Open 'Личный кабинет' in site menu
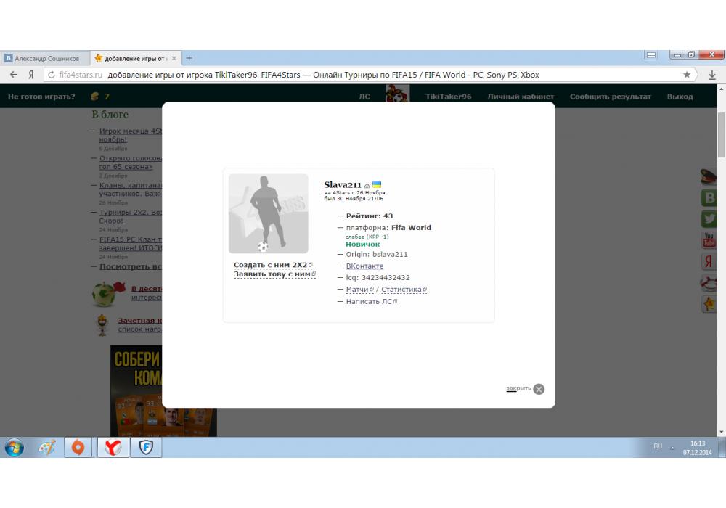The width and height of the screenshot is (726, 508). click(x=520, y=97)
